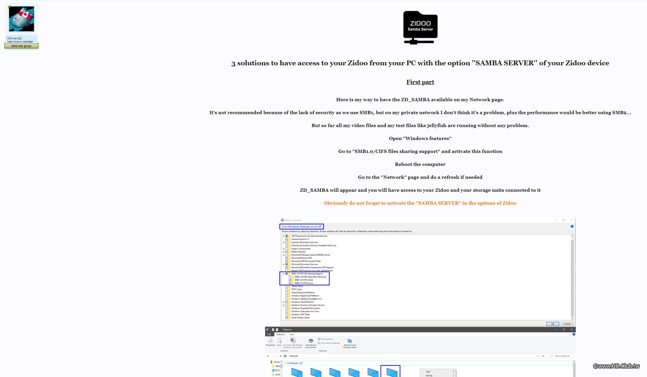Collapse the Computer (6) group
The height and width of the screenshot is (377, 647).
click(285, 363)
